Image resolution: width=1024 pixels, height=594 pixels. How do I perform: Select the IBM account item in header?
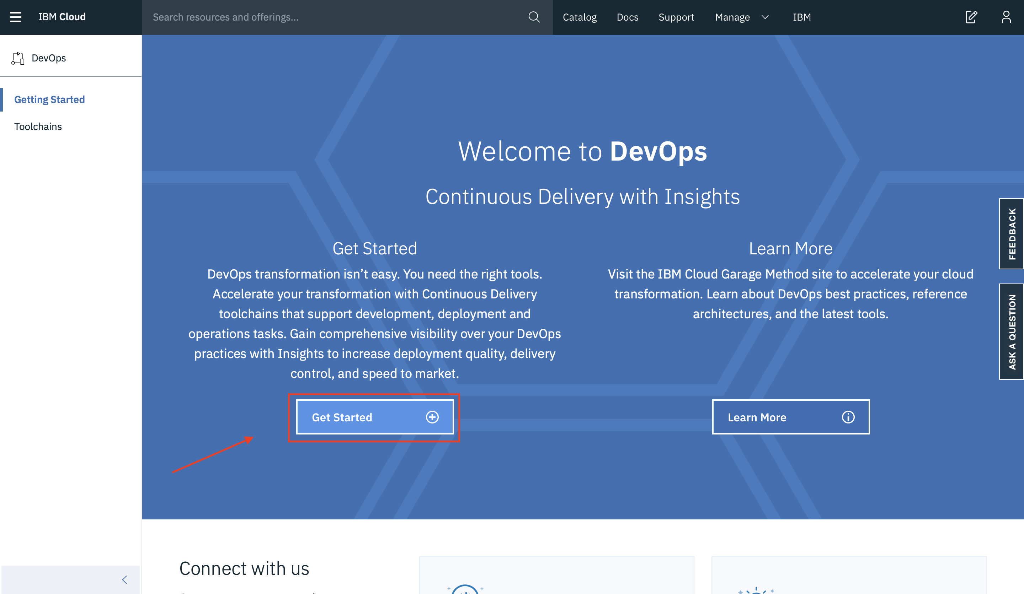pos(802,17)
